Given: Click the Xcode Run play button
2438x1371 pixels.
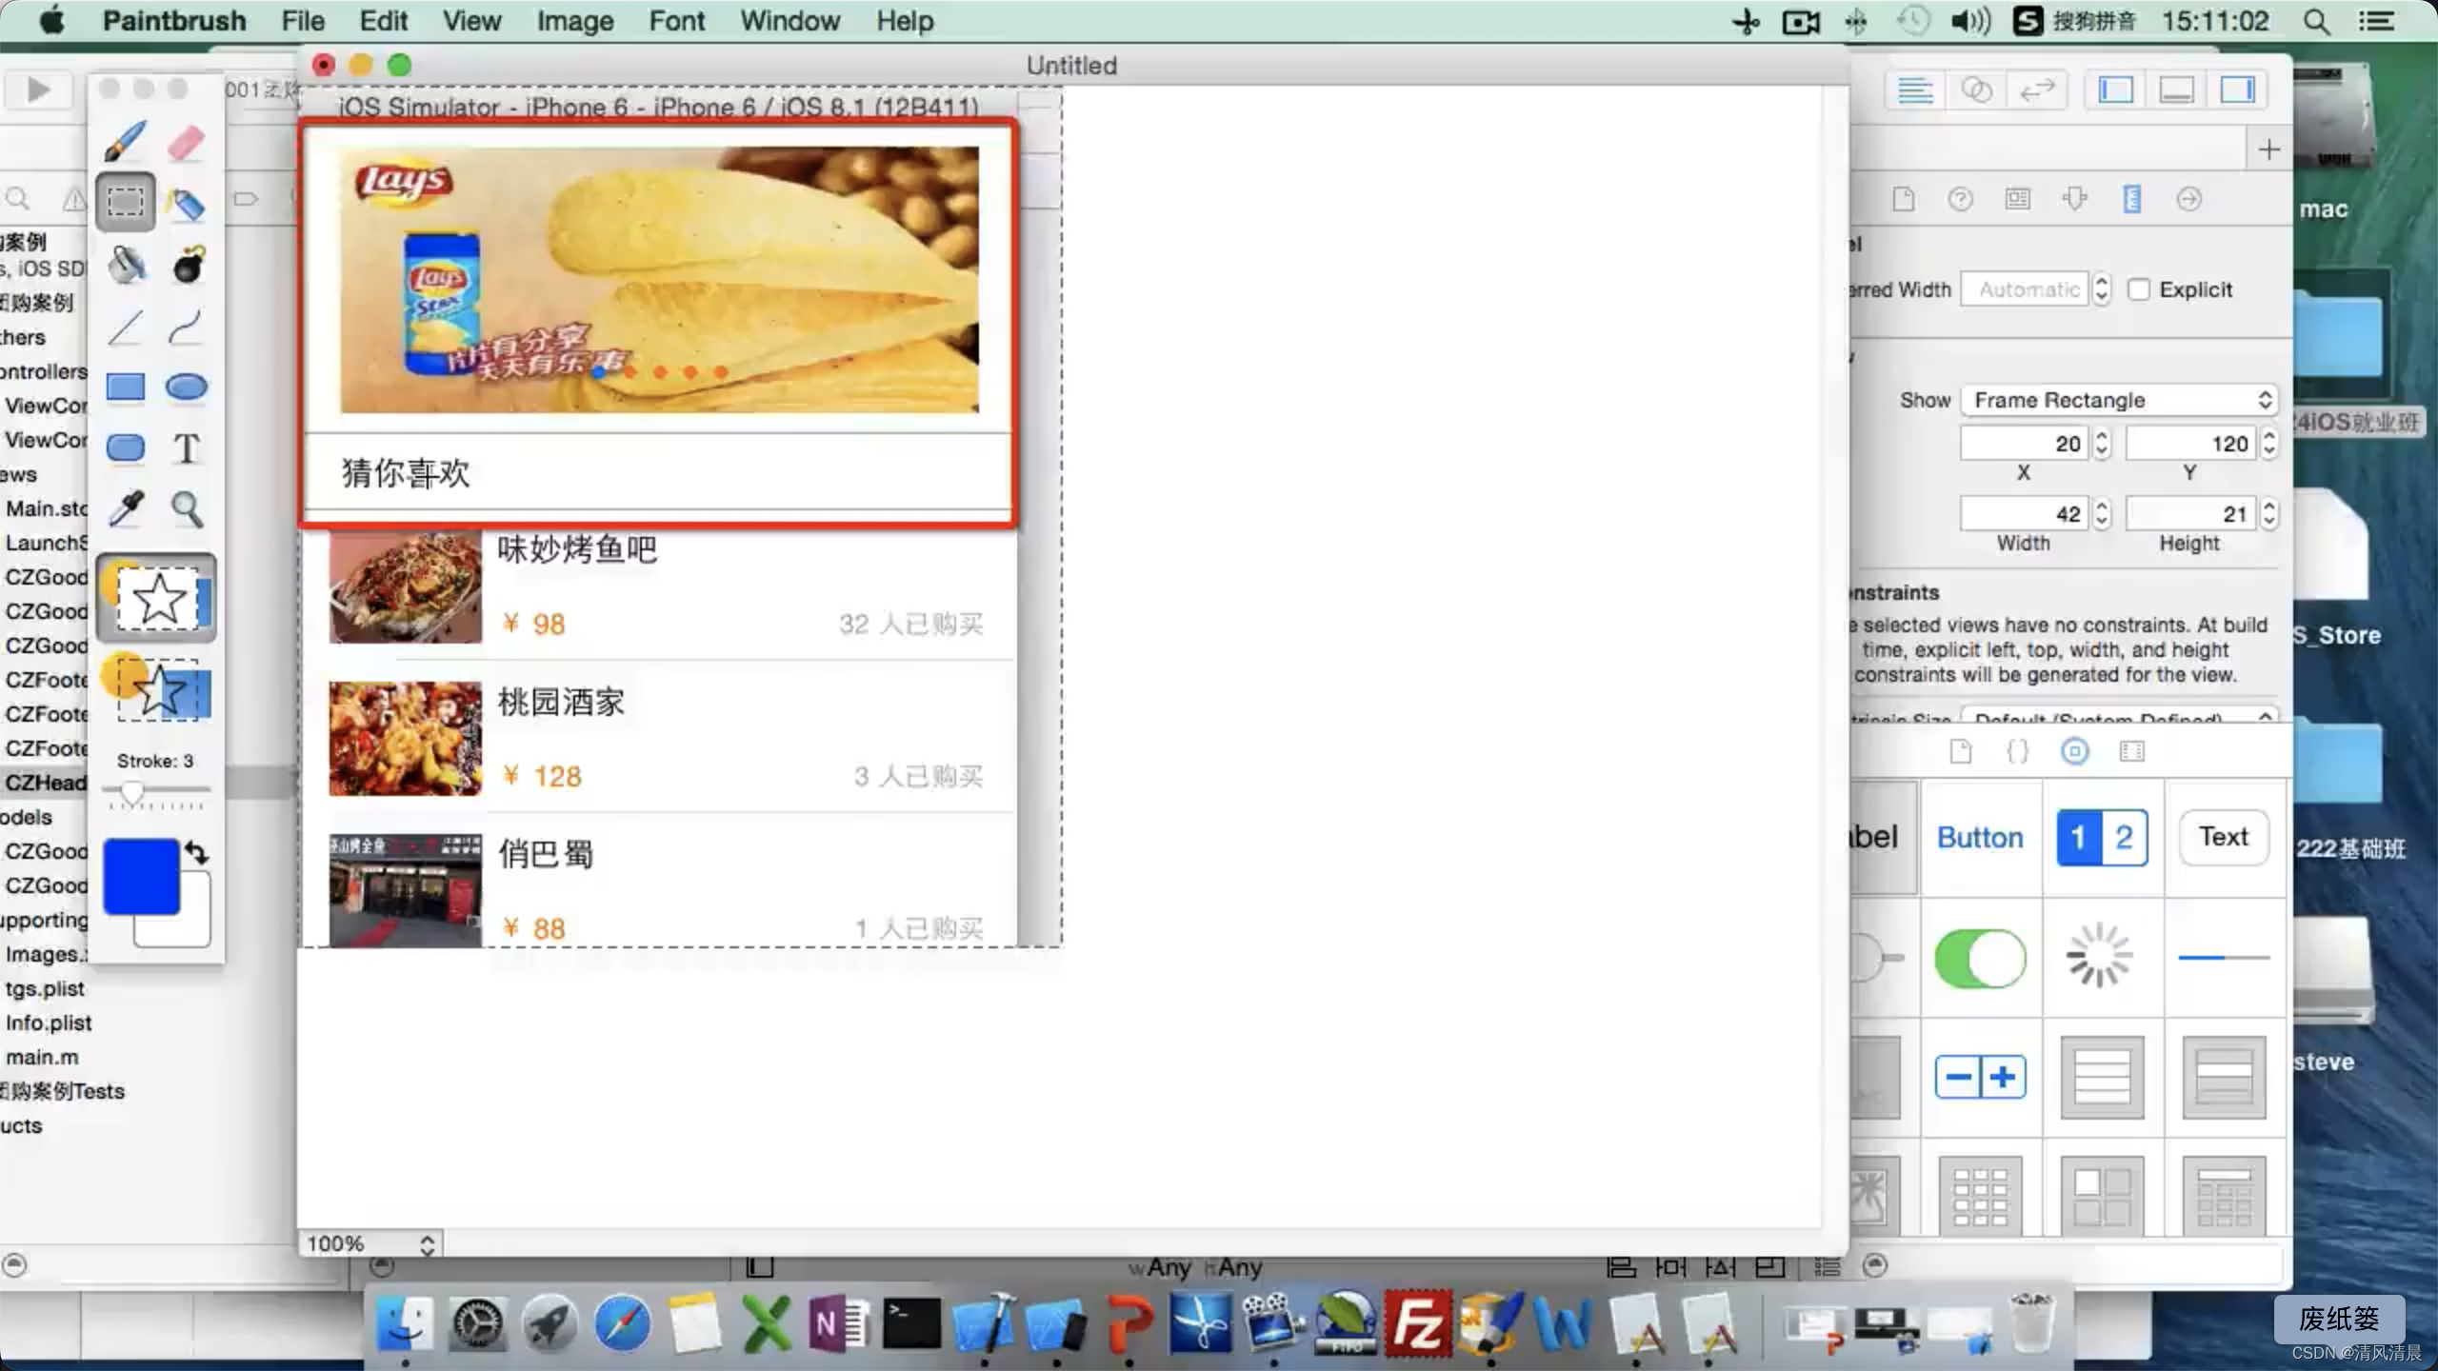Looking at the screenshot, I should [x=38, y=90].
